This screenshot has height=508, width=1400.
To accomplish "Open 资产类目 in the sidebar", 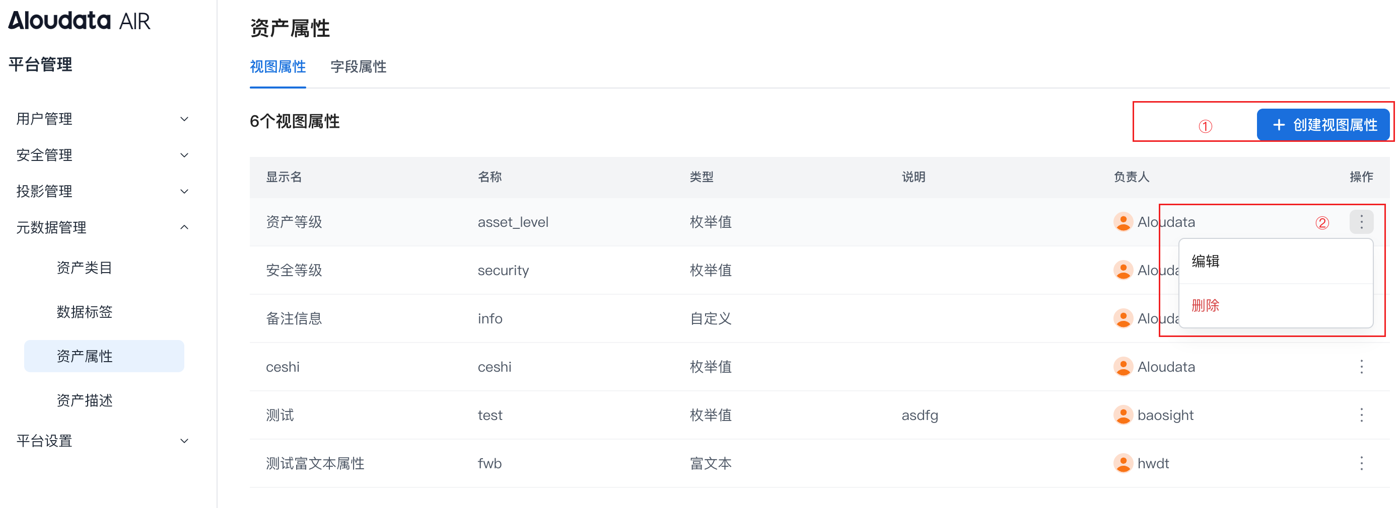I will tap(84, 268).
